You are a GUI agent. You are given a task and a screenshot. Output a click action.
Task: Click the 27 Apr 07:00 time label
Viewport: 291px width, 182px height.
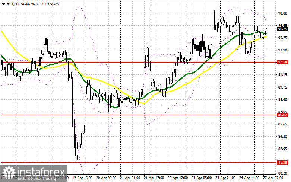(273, 178)
